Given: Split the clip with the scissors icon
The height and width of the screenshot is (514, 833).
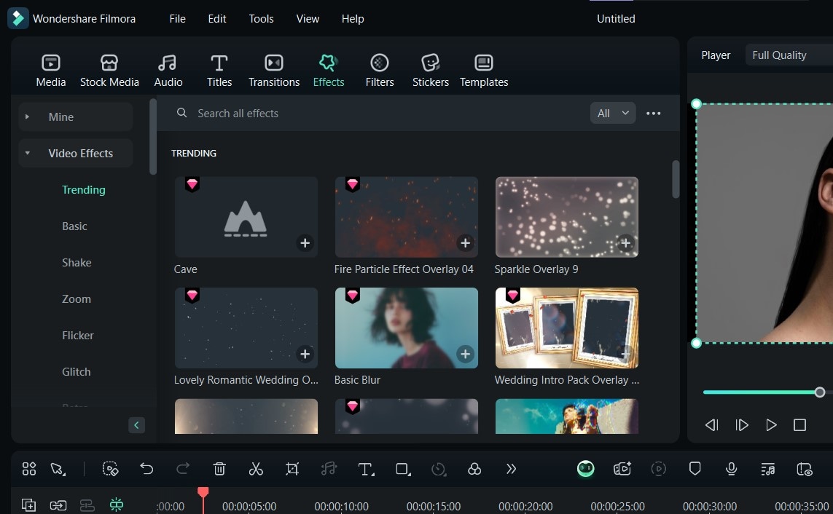Looking at the screenshot, I should pos(256,469).
